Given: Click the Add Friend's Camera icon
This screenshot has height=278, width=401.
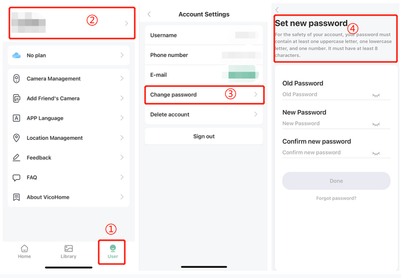Looking at the screenshot, I should tap(16, 98).
